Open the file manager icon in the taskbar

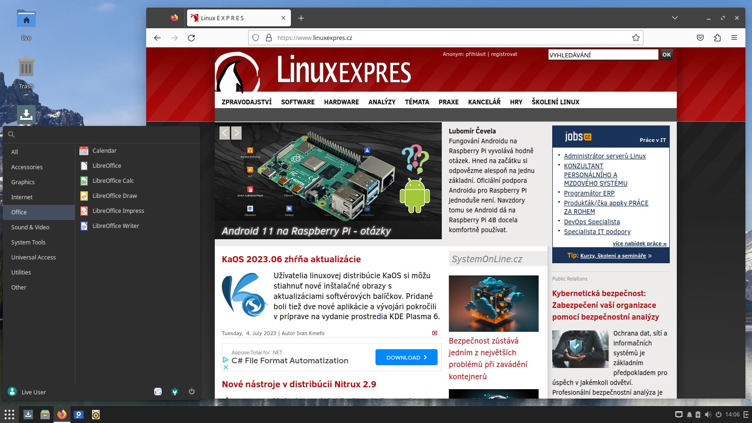45,415
